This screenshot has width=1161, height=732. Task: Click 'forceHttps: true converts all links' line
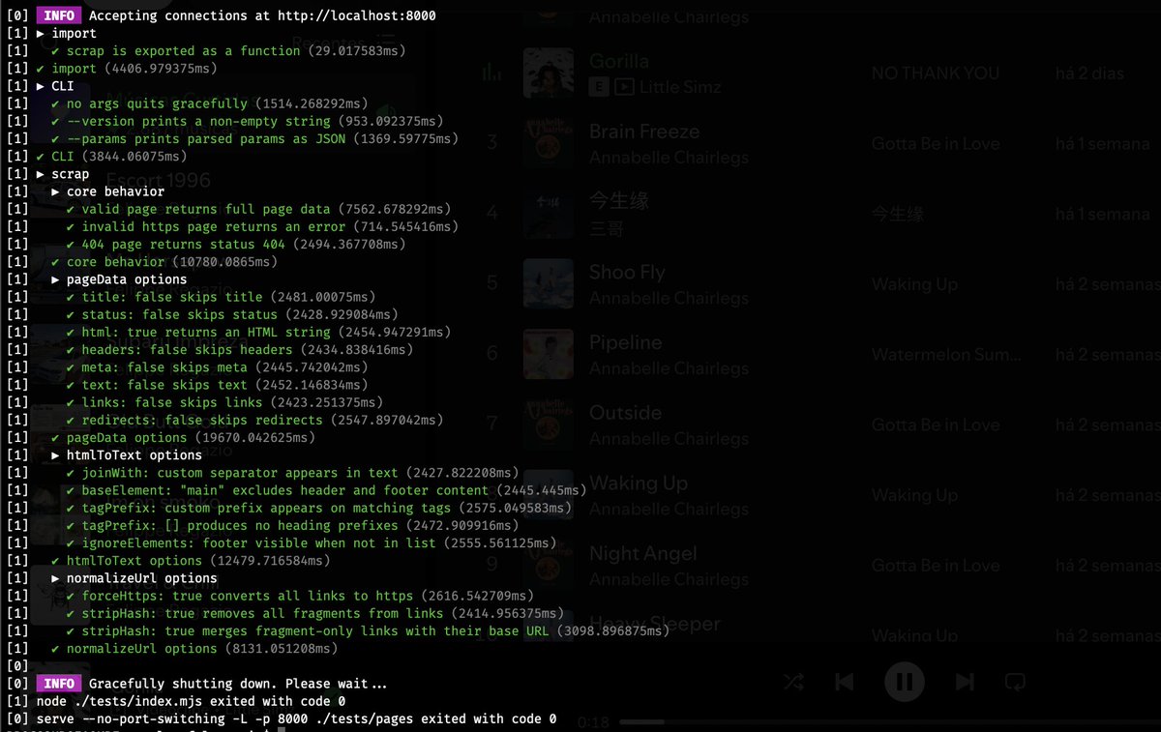pos(300,596)
